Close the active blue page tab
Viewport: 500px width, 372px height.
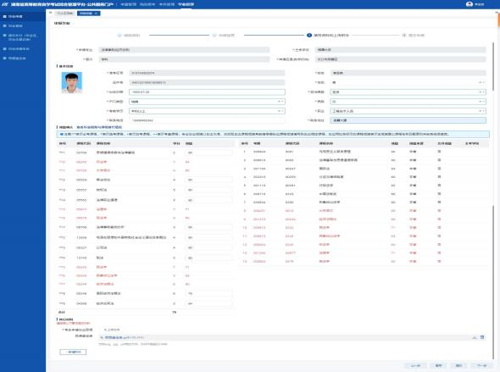coord(96,13)
